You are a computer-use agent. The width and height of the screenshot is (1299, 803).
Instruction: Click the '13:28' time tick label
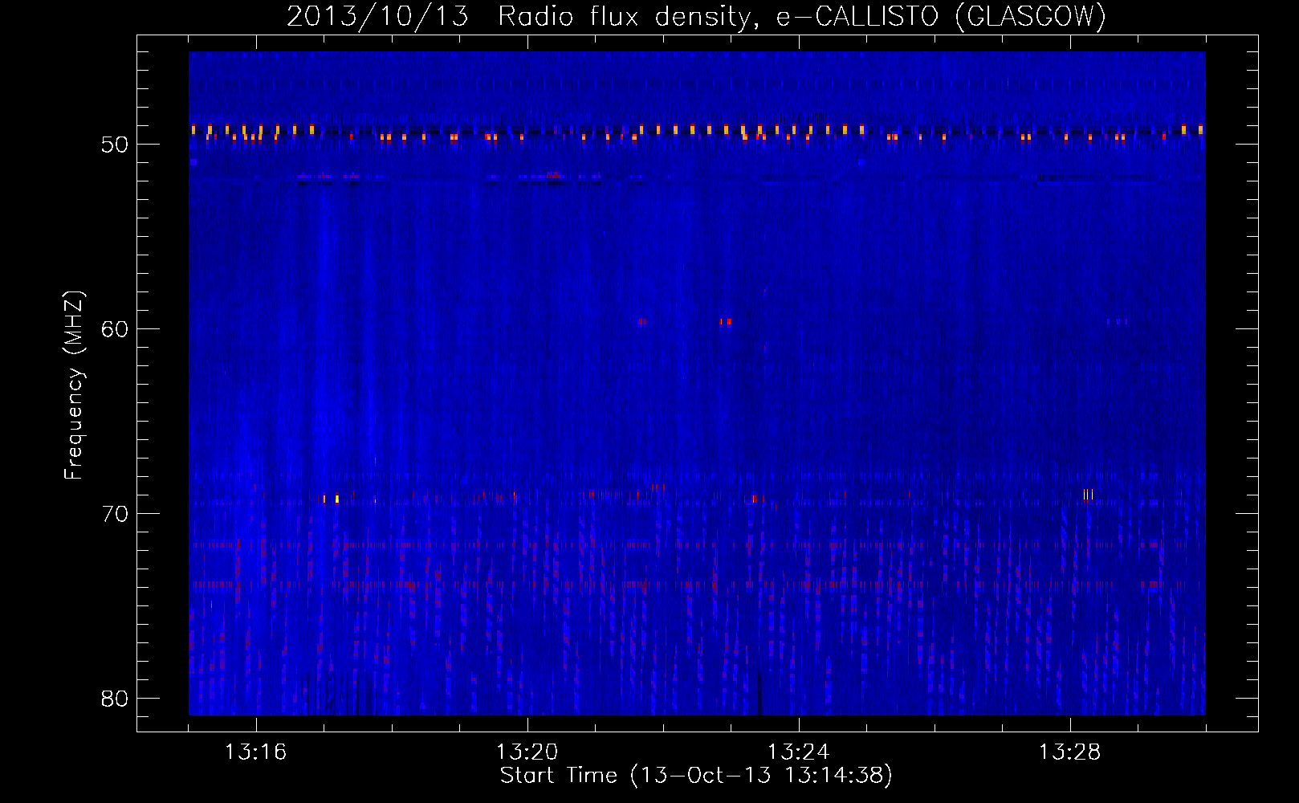tap(1069, 752)
